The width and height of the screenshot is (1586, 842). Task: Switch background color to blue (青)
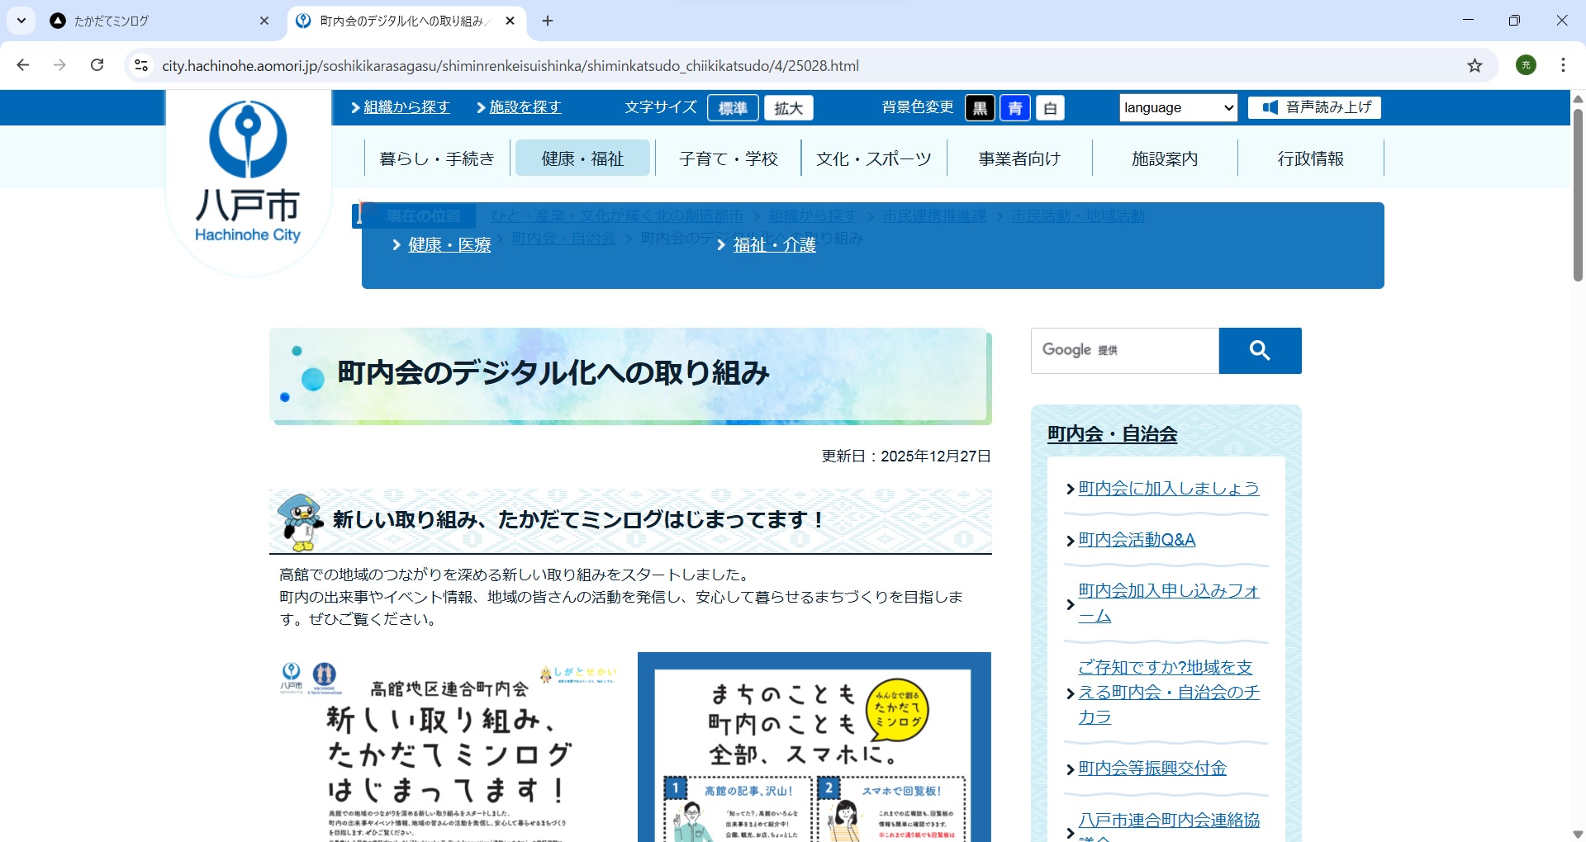tap(1014, 108)
